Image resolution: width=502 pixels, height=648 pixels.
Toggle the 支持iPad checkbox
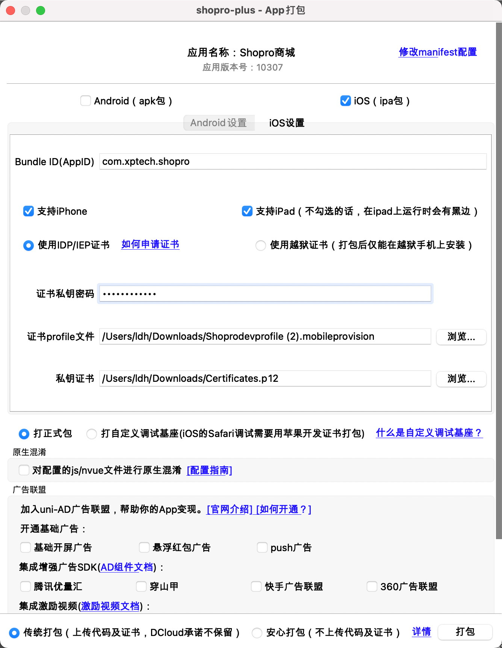(247, 211)
